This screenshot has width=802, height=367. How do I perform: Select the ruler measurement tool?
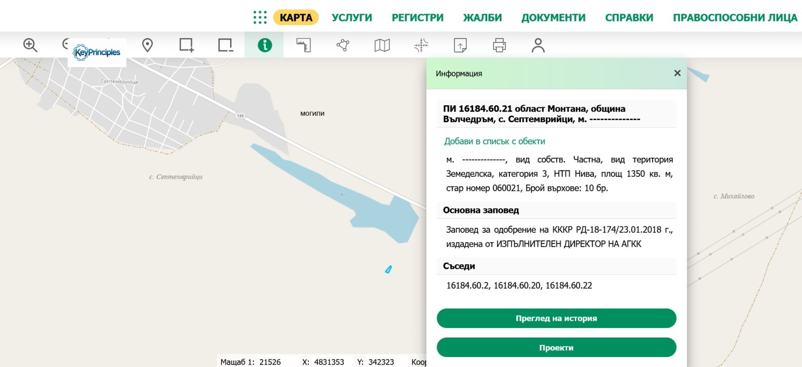click(304, 45)
